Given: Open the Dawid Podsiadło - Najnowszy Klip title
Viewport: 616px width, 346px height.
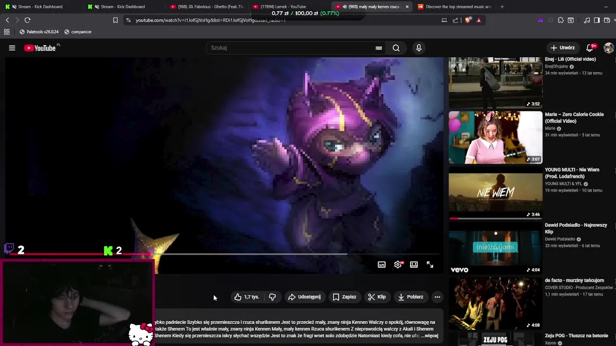Looking at the screenshot, I should point(576,228).
